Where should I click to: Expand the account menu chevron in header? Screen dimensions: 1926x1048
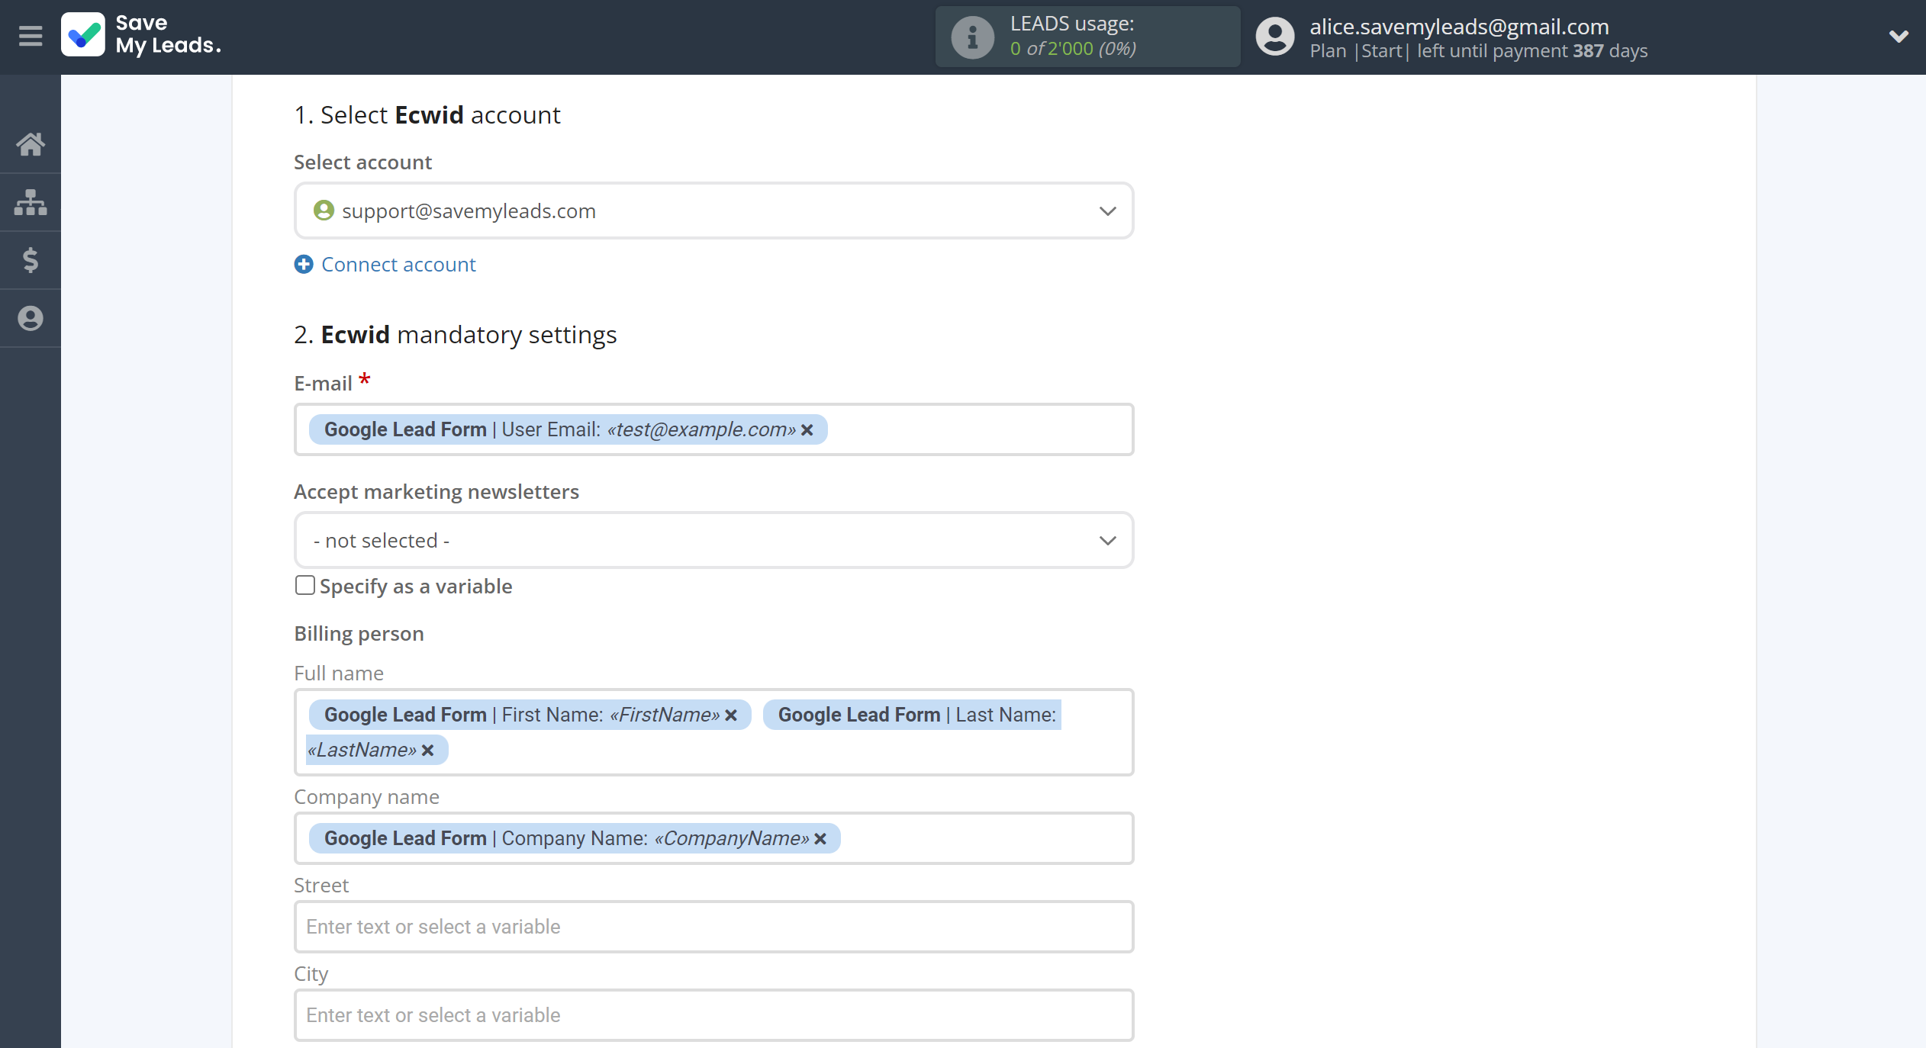point(1899,36)
